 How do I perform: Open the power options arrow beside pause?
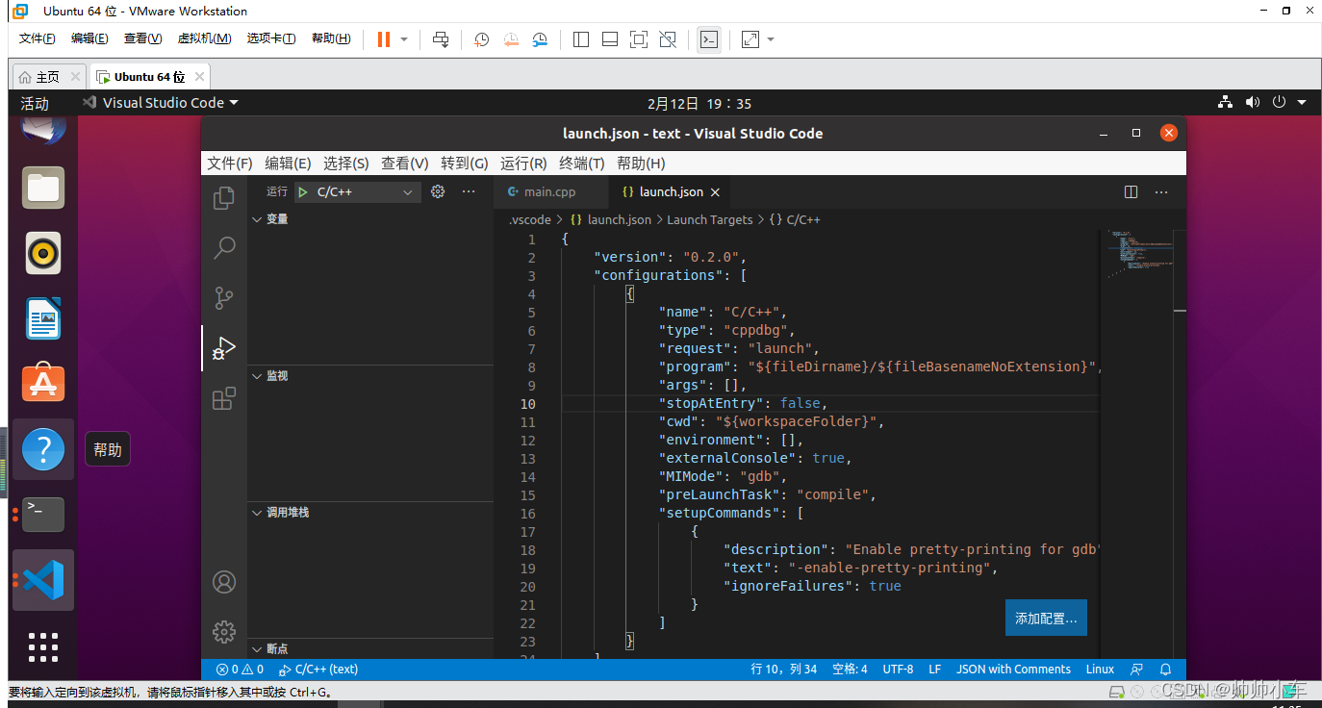tap(404, 39)
